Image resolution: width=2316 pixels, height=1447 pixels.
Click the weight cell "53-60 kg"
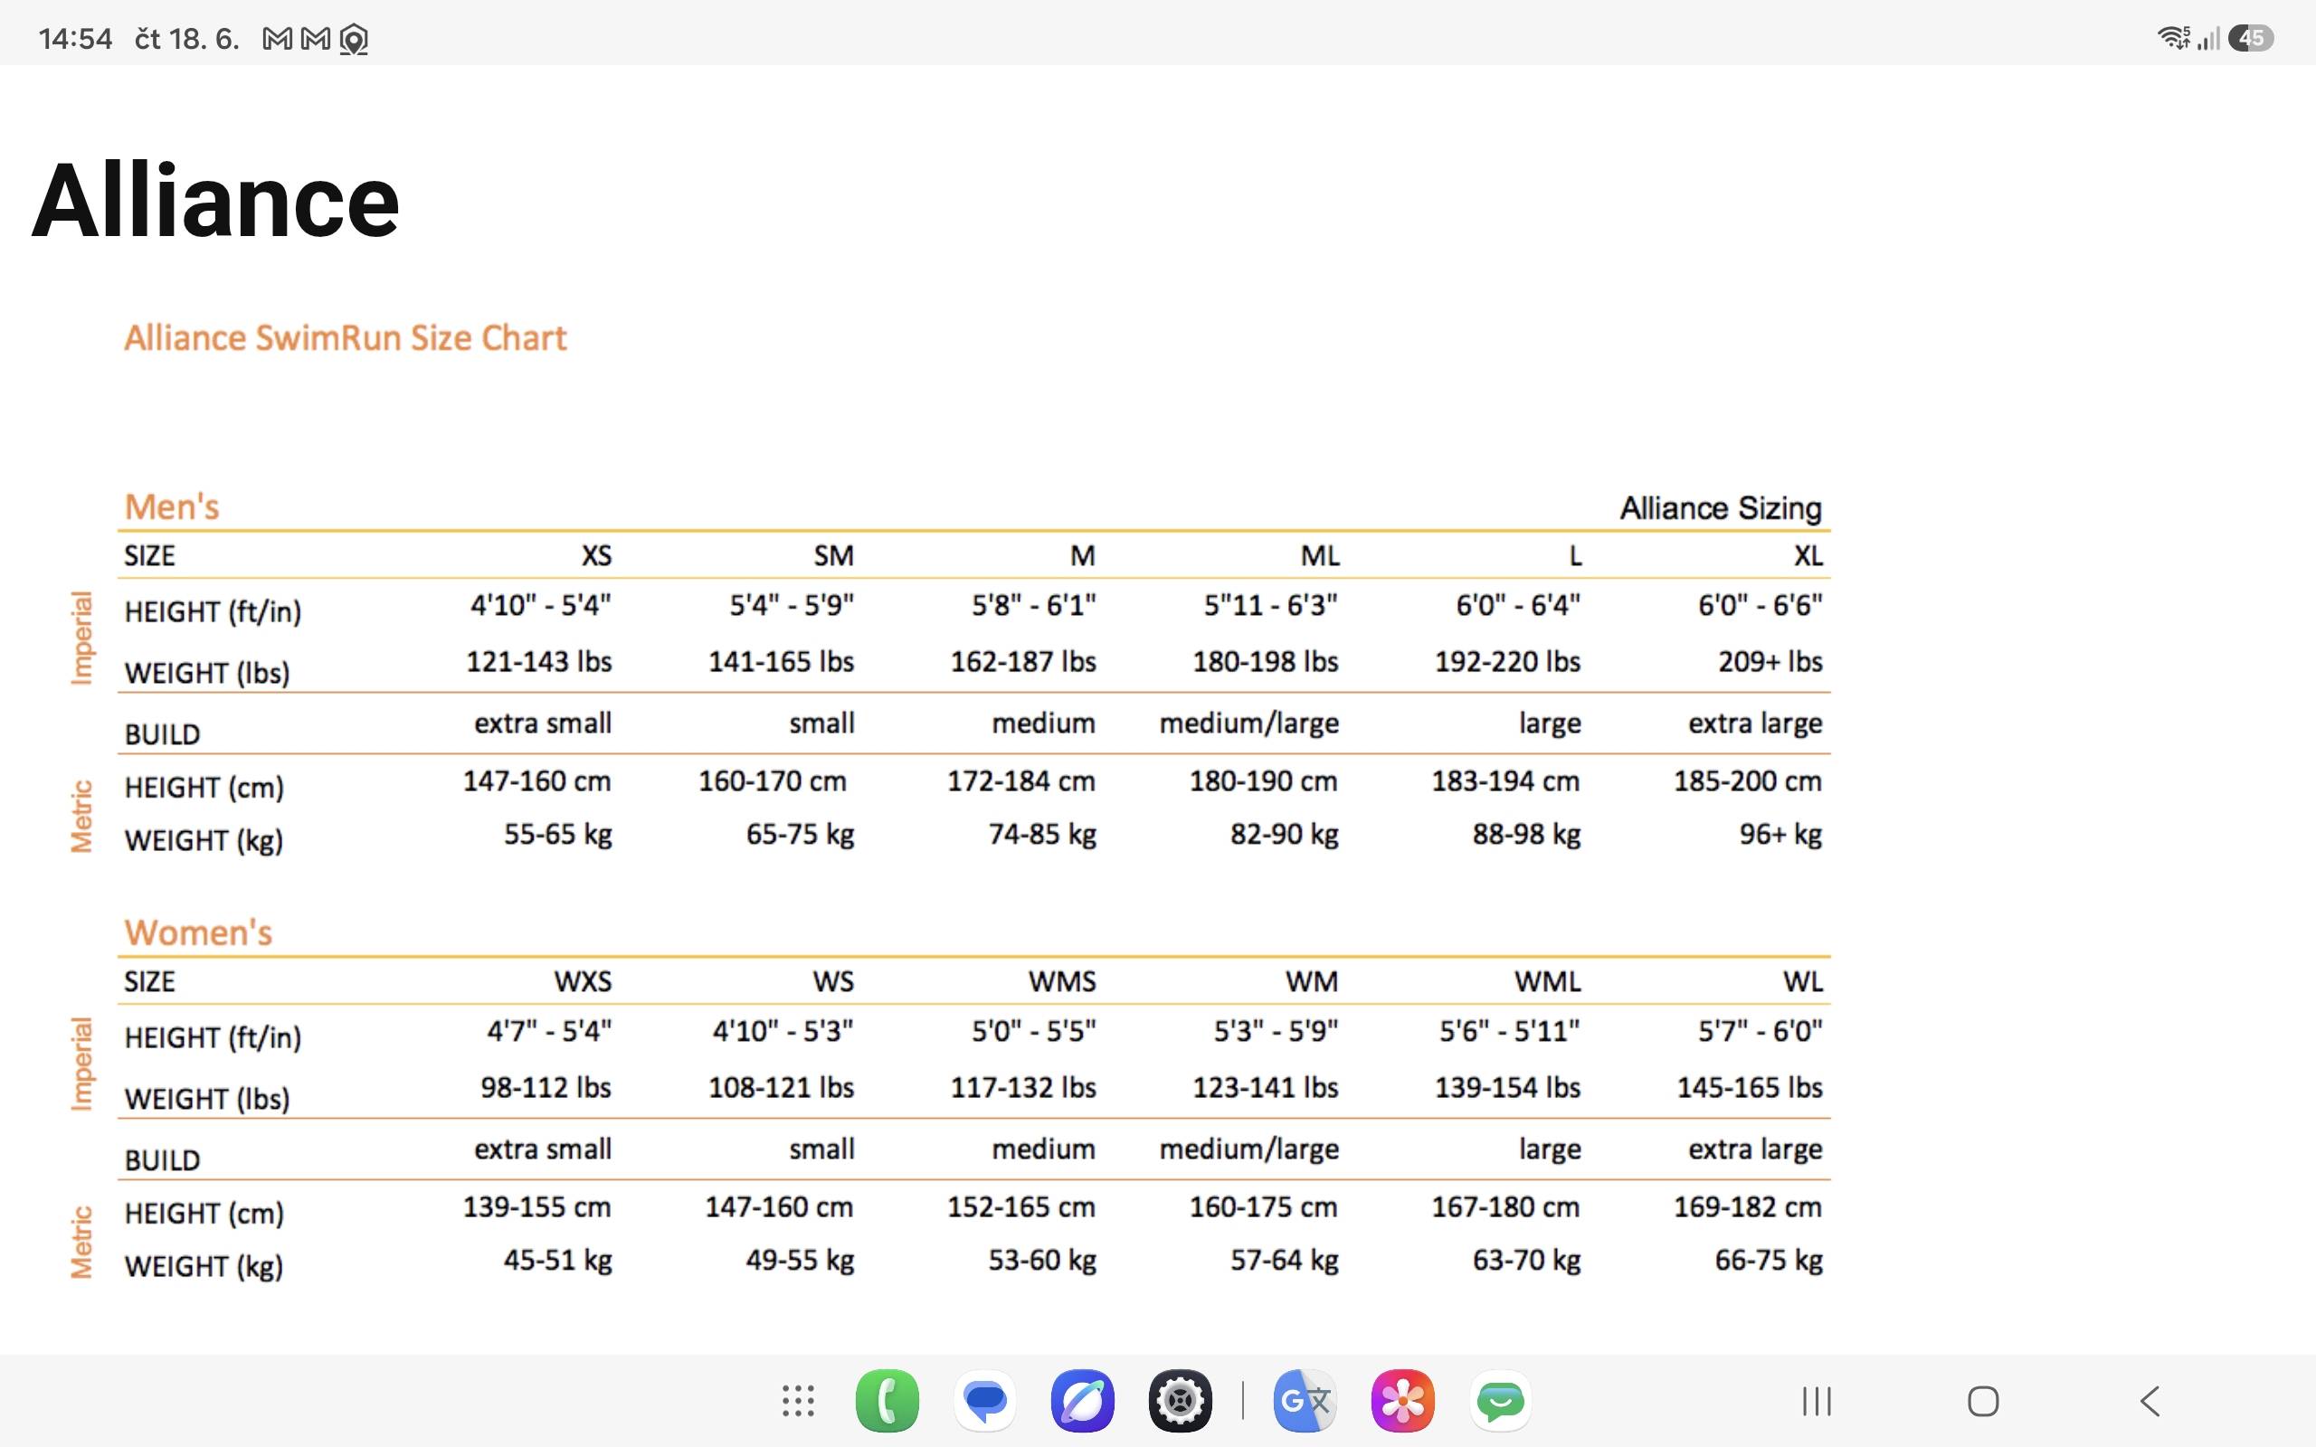pyautogui.click(x=1042, y=1261)
